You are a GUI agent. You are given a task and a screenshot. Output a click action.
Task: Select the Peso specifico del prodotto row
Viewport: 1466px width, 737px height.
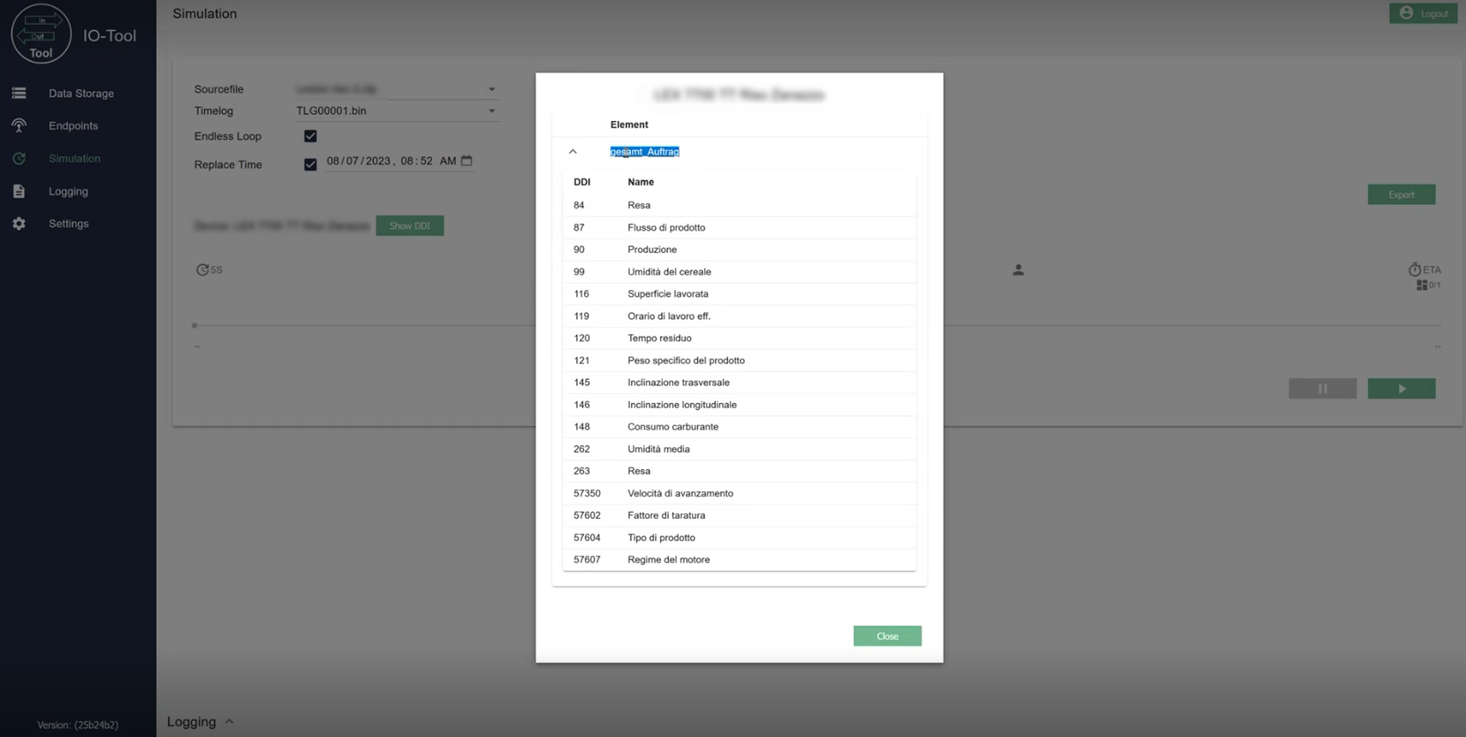tap(740, 360)
